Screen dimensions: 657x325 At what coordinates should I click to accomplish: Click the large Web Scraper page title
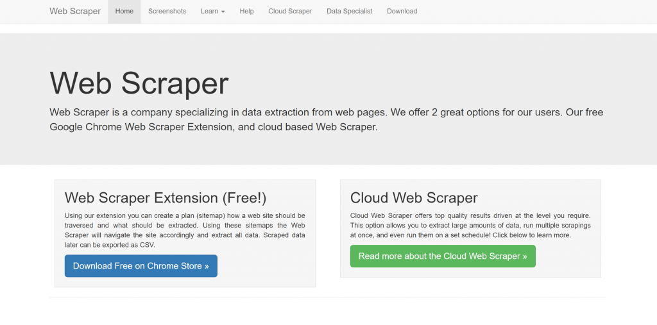139,83
